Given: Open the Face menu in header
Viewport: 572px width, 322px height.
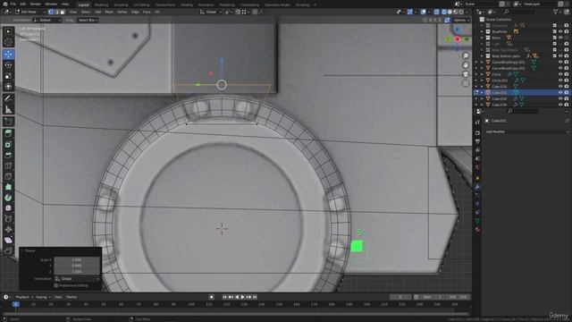Looking at the screenshot, I should coord(147,12).
